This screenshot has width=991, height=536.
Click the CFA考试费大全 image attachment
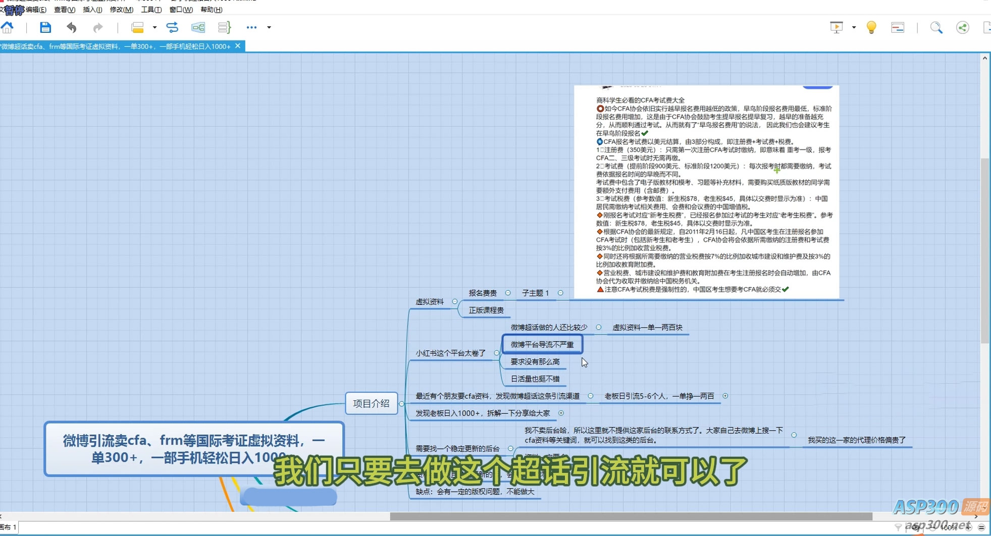706,192
